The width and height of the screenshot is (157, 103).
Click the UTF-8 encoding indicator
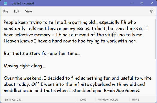click(x=136, y=100)
